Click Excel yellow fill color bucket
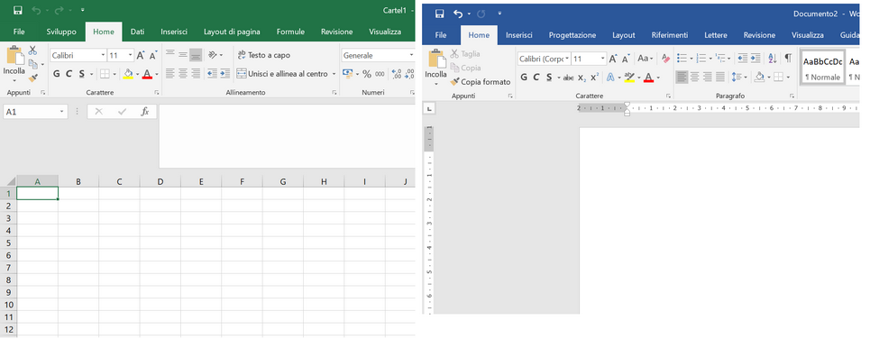Image resolution: width=870 pixels, height=339 pixels. point(128,74)
